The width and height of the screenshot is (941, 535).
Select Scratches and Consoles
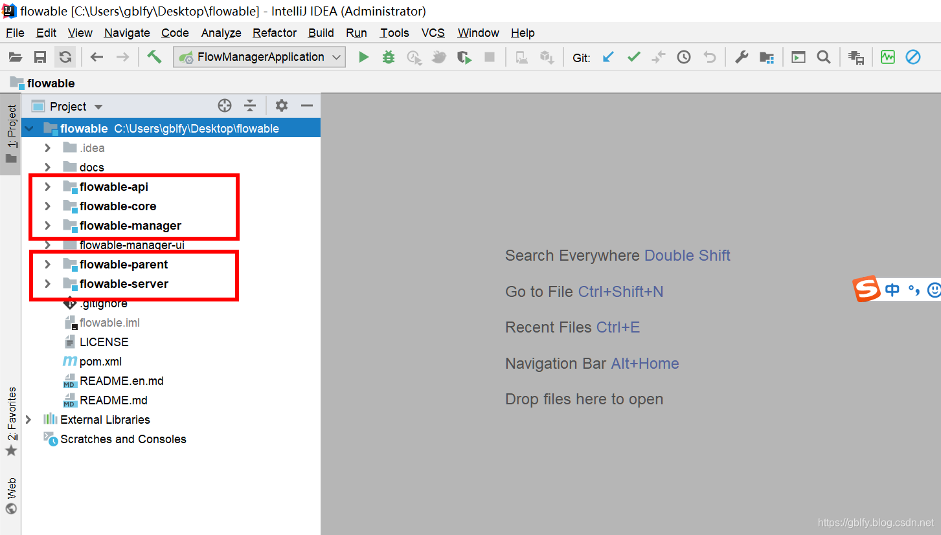(x=123, y=439)
